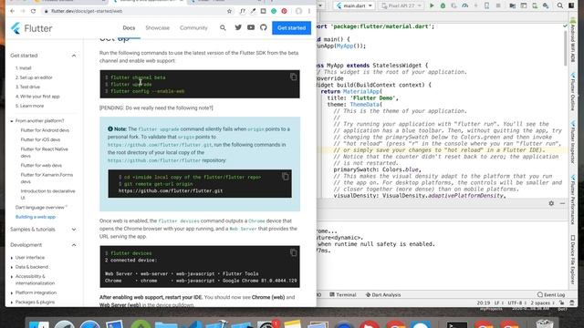Click the magnifier search icon in IDE toolbar
Image resolution: width=584 pixels, height=328 pixels.
click(559, 5)
